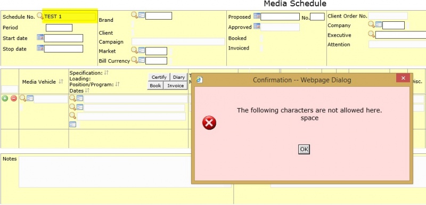Click the Position/Program row input field

[131, 117]
